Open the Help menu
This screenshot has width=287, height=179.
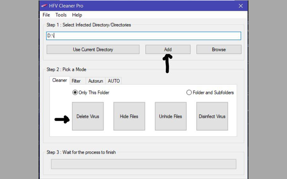[77, 15]
